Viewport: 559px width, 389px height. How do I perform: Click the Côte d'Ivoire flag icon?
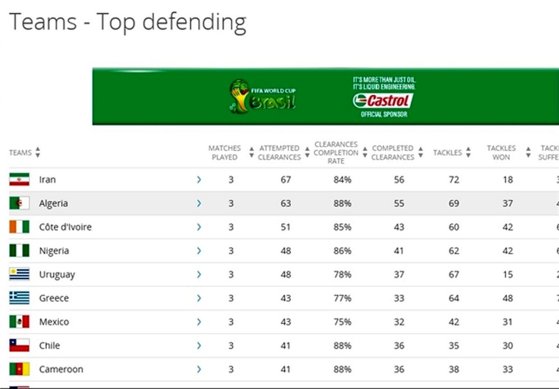(x=19, y=227)
